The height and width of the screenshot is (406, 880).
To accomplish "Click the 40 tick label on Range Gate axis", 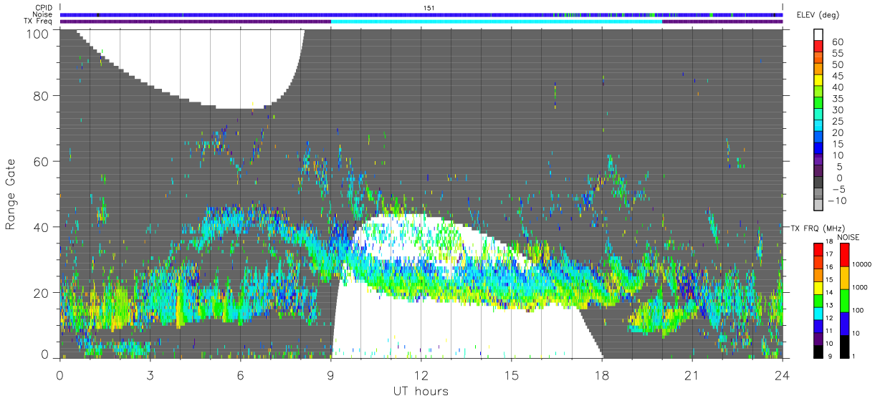I will tap(41, 226).
